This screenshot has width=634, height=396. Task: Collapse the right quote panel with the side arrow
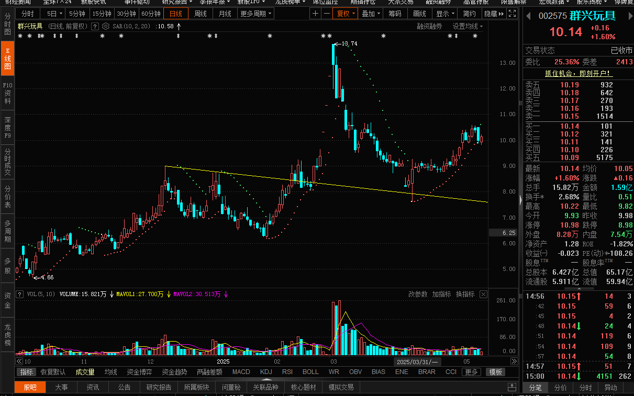(520, 200)
